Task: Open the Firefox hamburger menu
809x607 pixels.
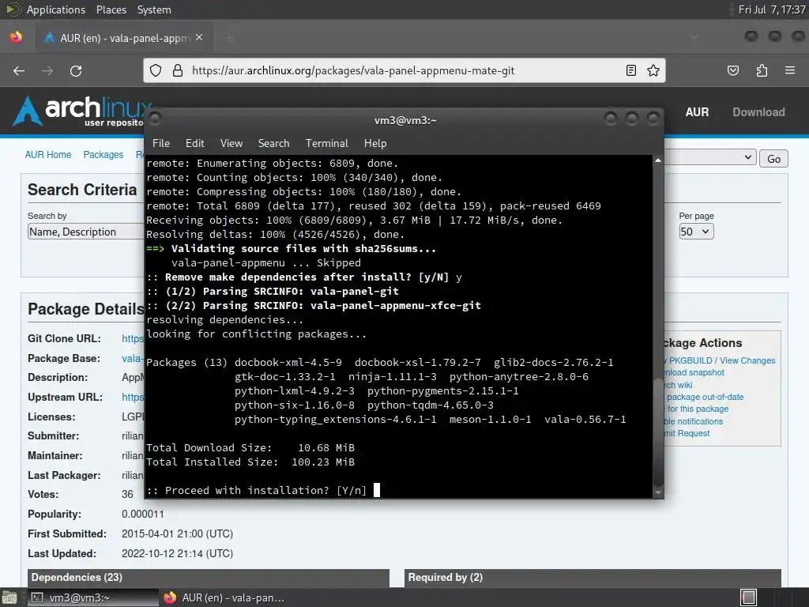Action: [x=790, y=70]
